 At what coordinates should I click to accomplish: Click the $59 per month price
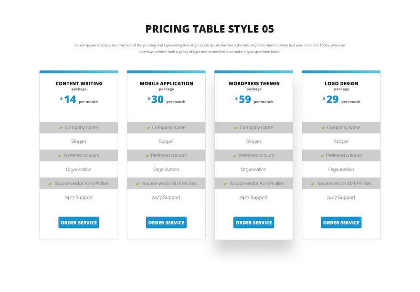[x=253, y=99]
